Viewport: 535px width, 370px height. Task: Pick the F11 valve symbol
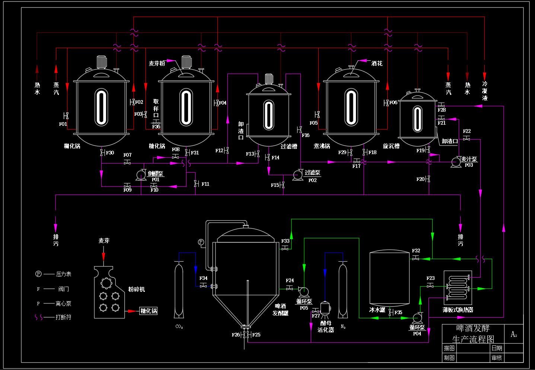click(196, 184)
